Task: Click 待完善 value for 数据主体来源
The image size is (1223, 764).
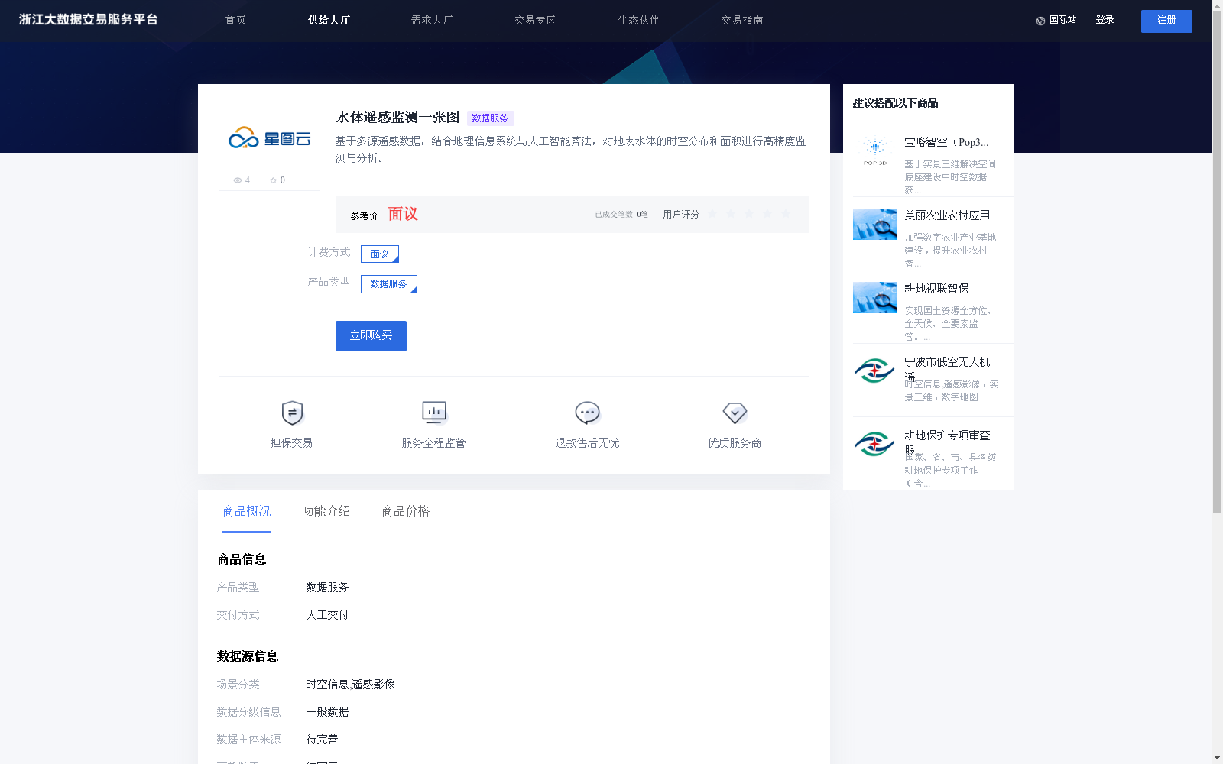Action: click(x=322, y=740)
